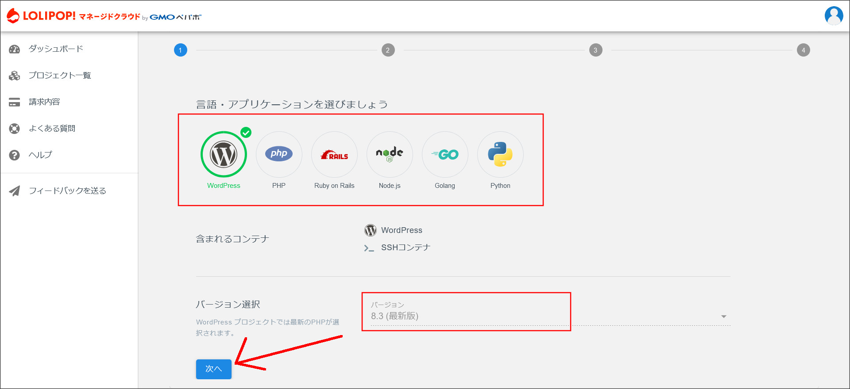850x389 pixels.
Task: Choose the PHP language icon
Action: click(x=279, y=154)
